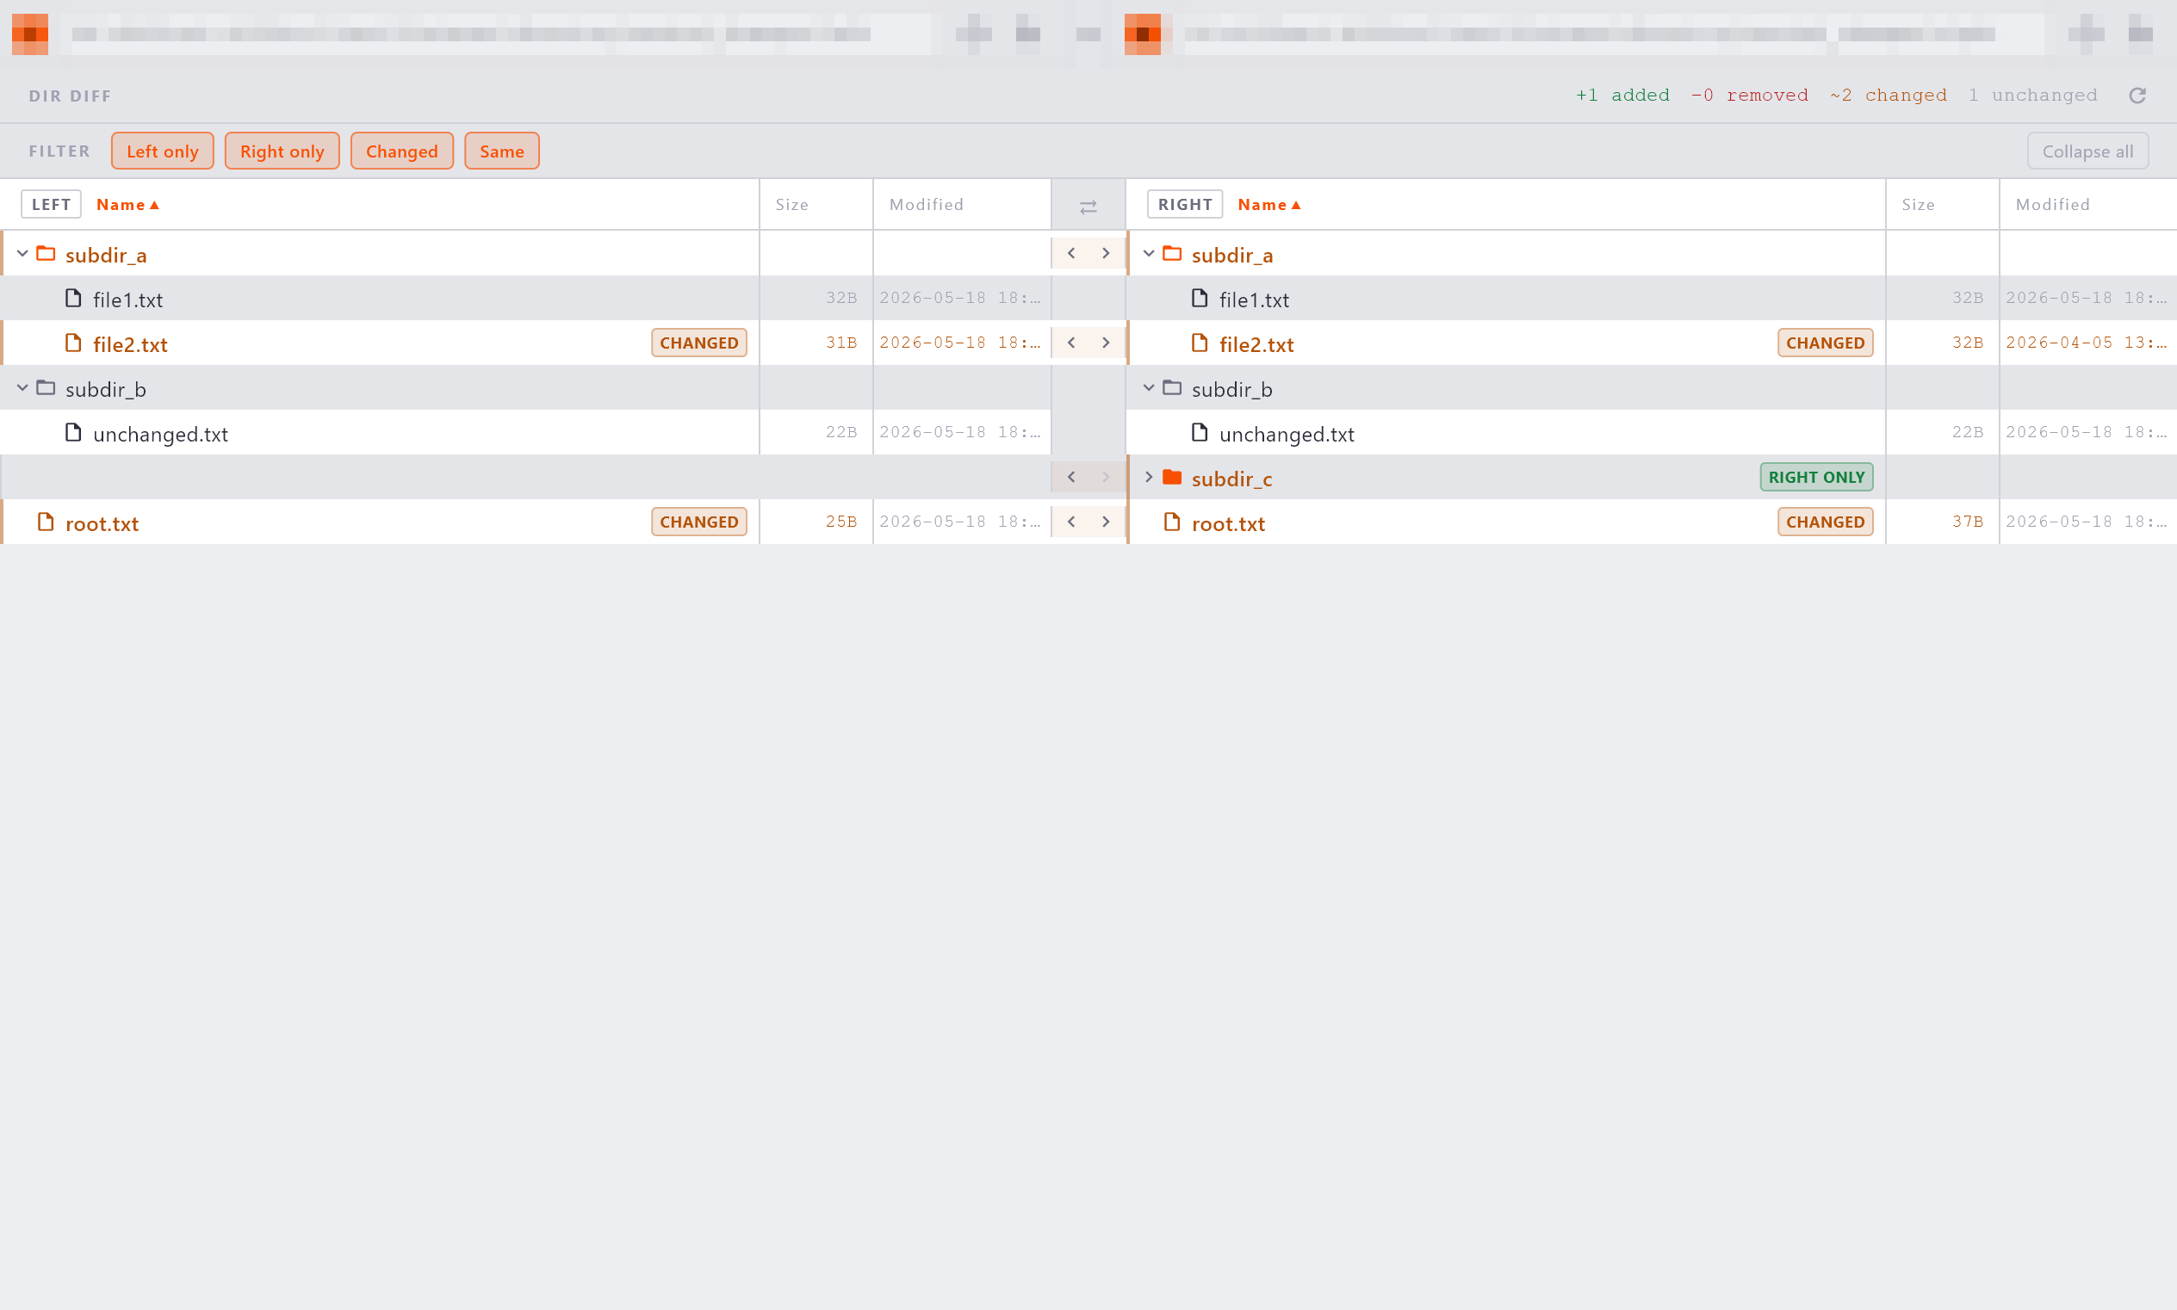The image size is (2177, 1310).
Task: Copy subdir_c to the left side
Action: pos(1071,477)
